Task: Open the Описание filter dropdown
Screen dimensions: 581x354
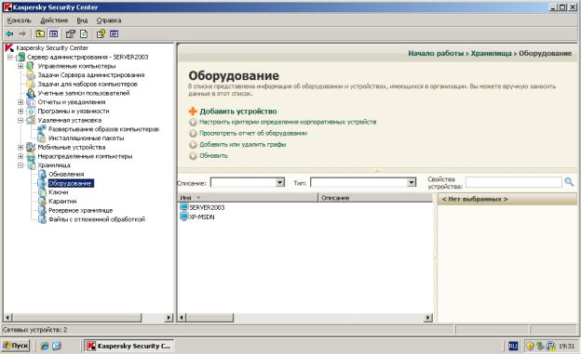Action: 280,182
